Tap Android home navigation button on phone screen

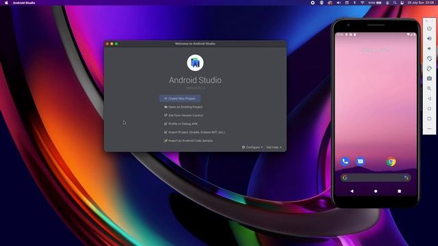pyautogui.click(x=376, y=191)
